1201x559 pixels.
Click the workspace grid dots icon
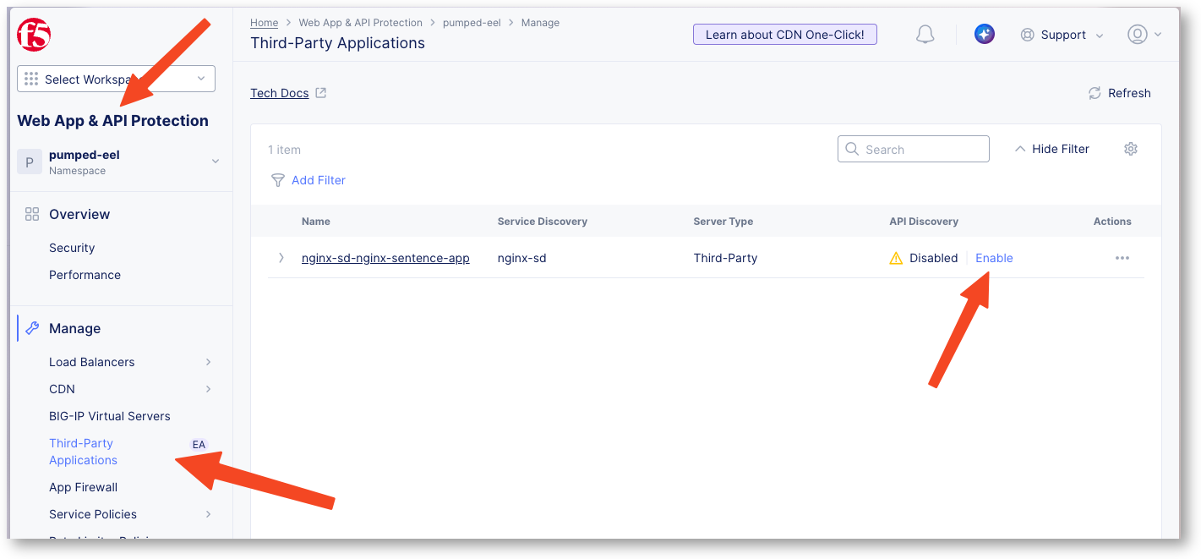(31, 79)
